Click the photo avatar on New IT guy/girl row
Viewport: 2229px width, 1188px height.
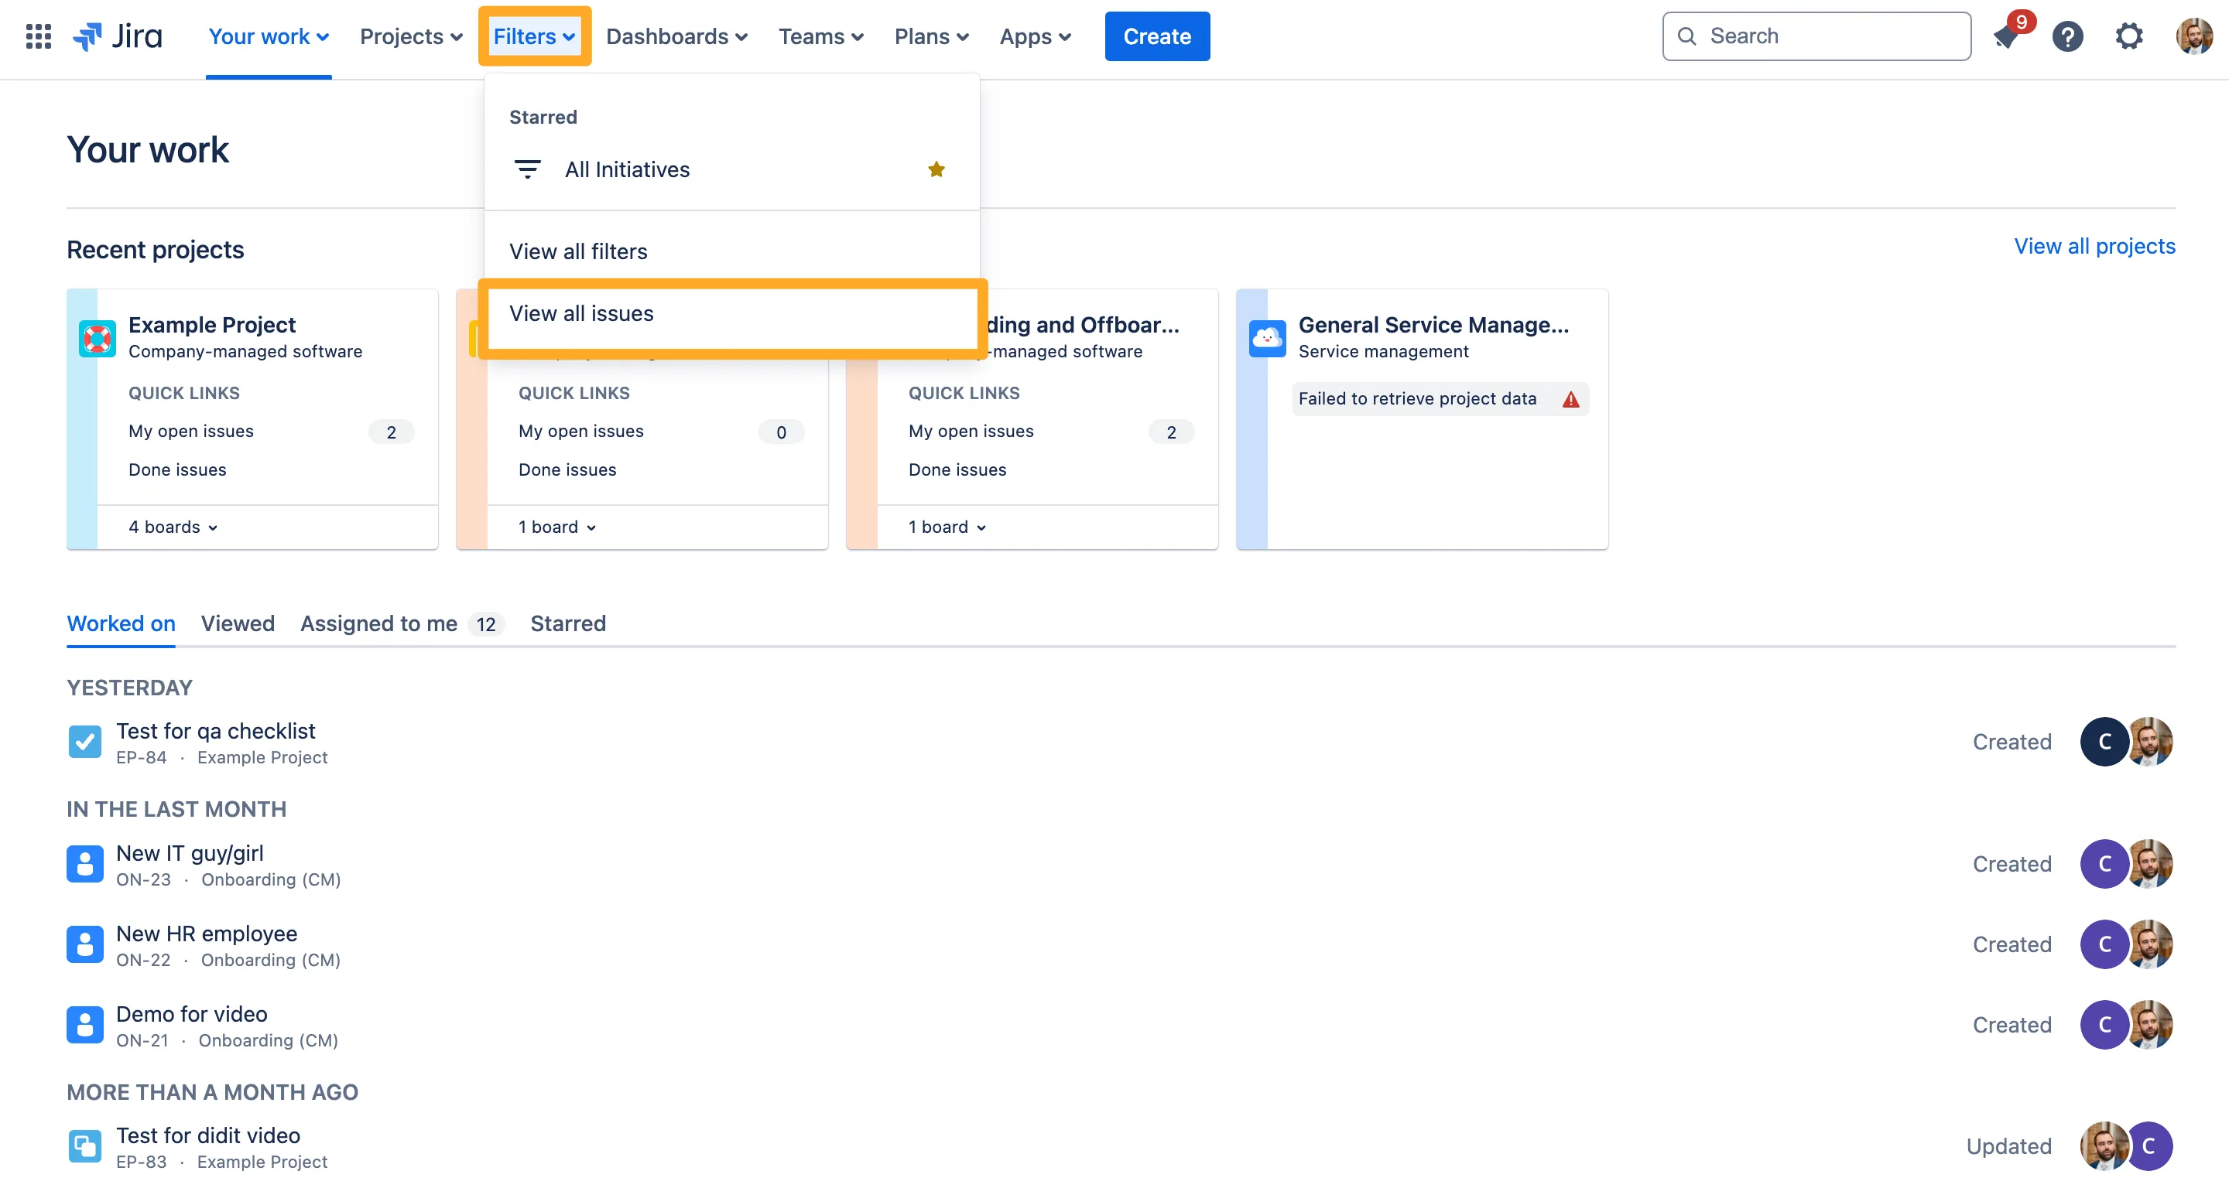pos(2150,863)
